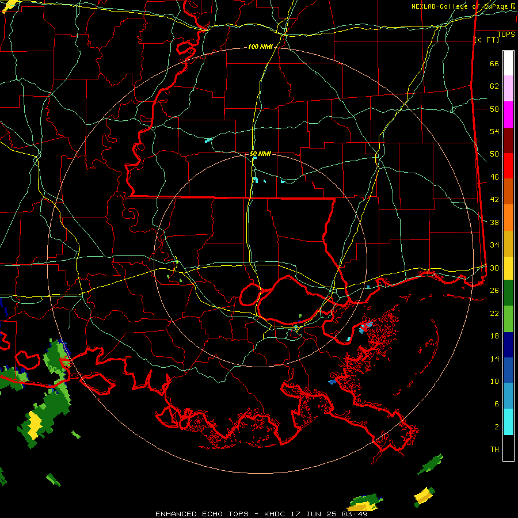Screen dimensions: 518x518
Task: Click the '26' value on the legend
Action: 494,291
